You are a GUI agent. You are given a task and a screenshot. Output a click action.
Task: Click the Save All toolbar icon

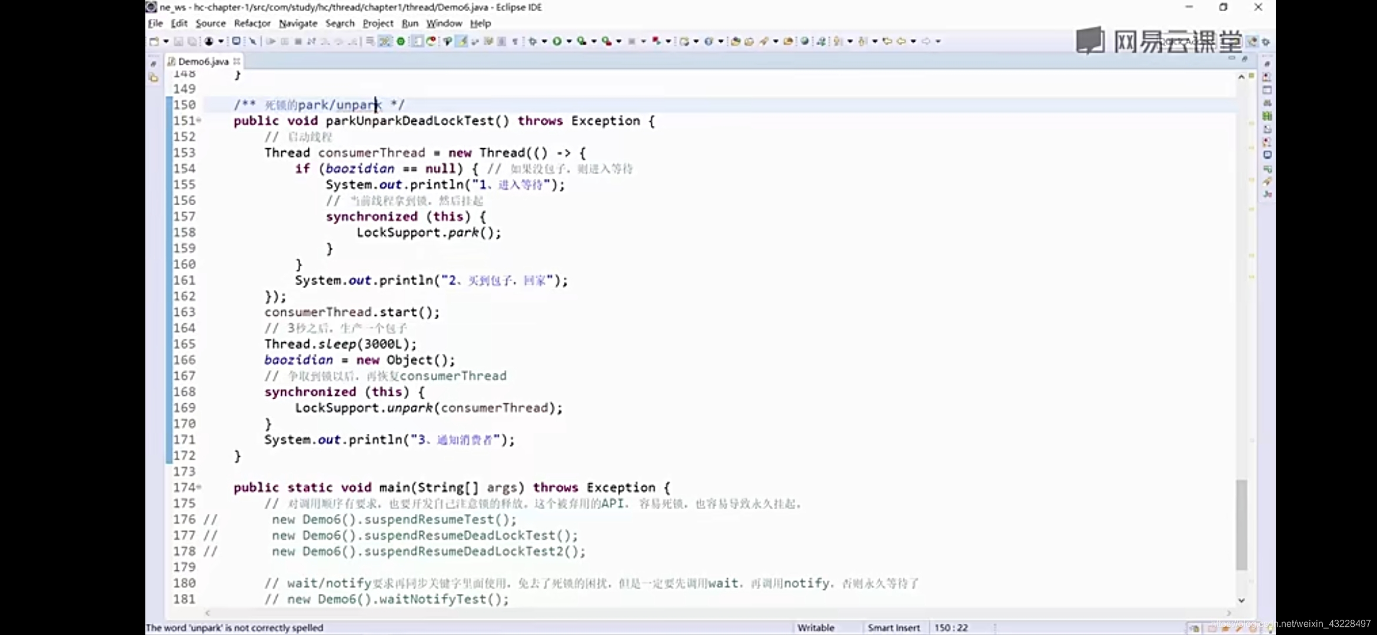(x=192, y=41)
